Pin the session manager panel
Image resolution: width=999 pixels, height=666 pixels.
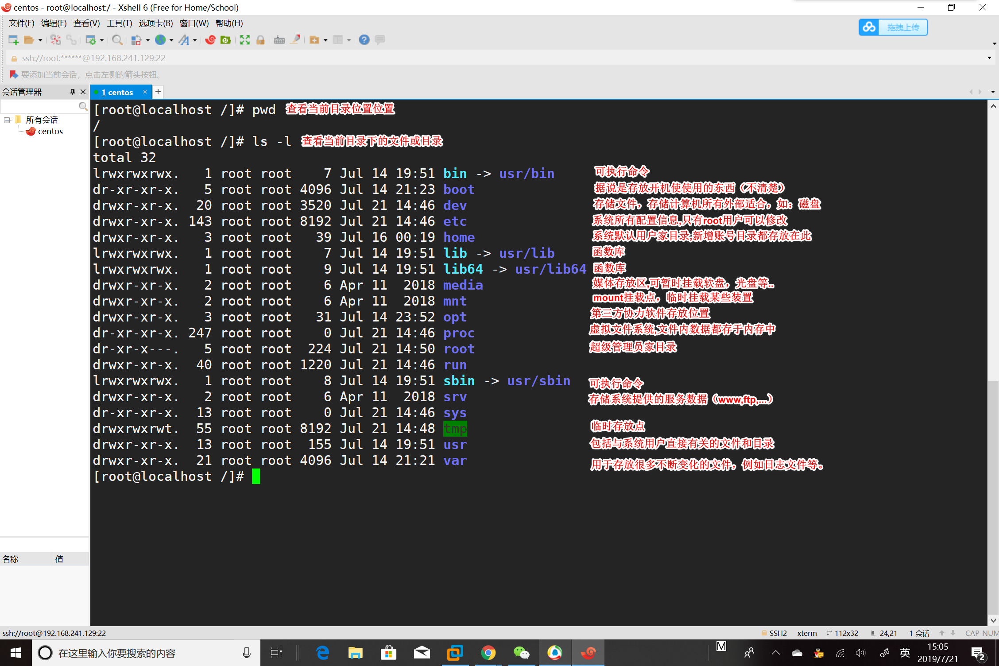[73, 92]
